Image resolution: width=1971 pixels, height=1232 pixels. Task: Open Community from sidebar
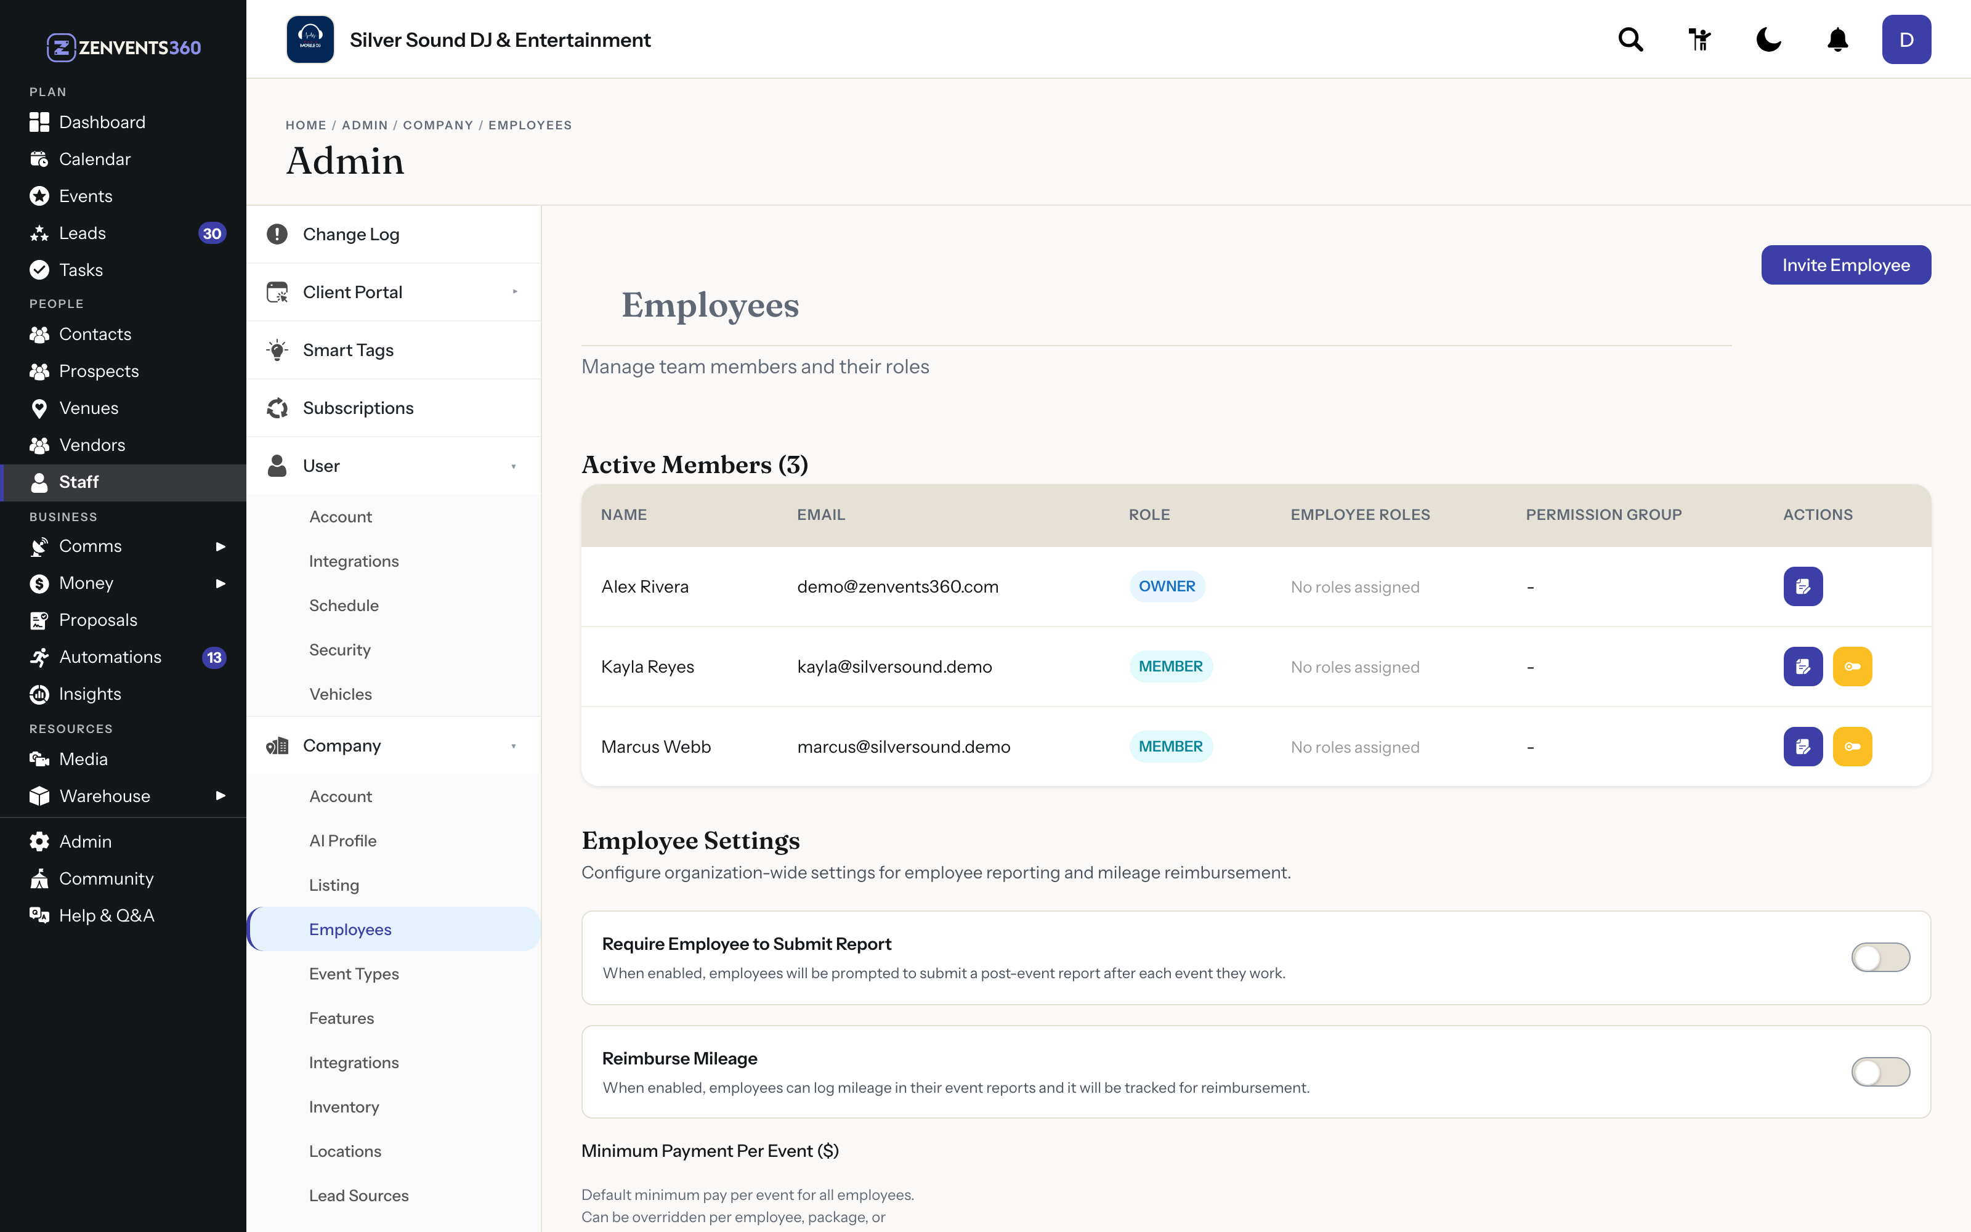click(x=123, y=878)
